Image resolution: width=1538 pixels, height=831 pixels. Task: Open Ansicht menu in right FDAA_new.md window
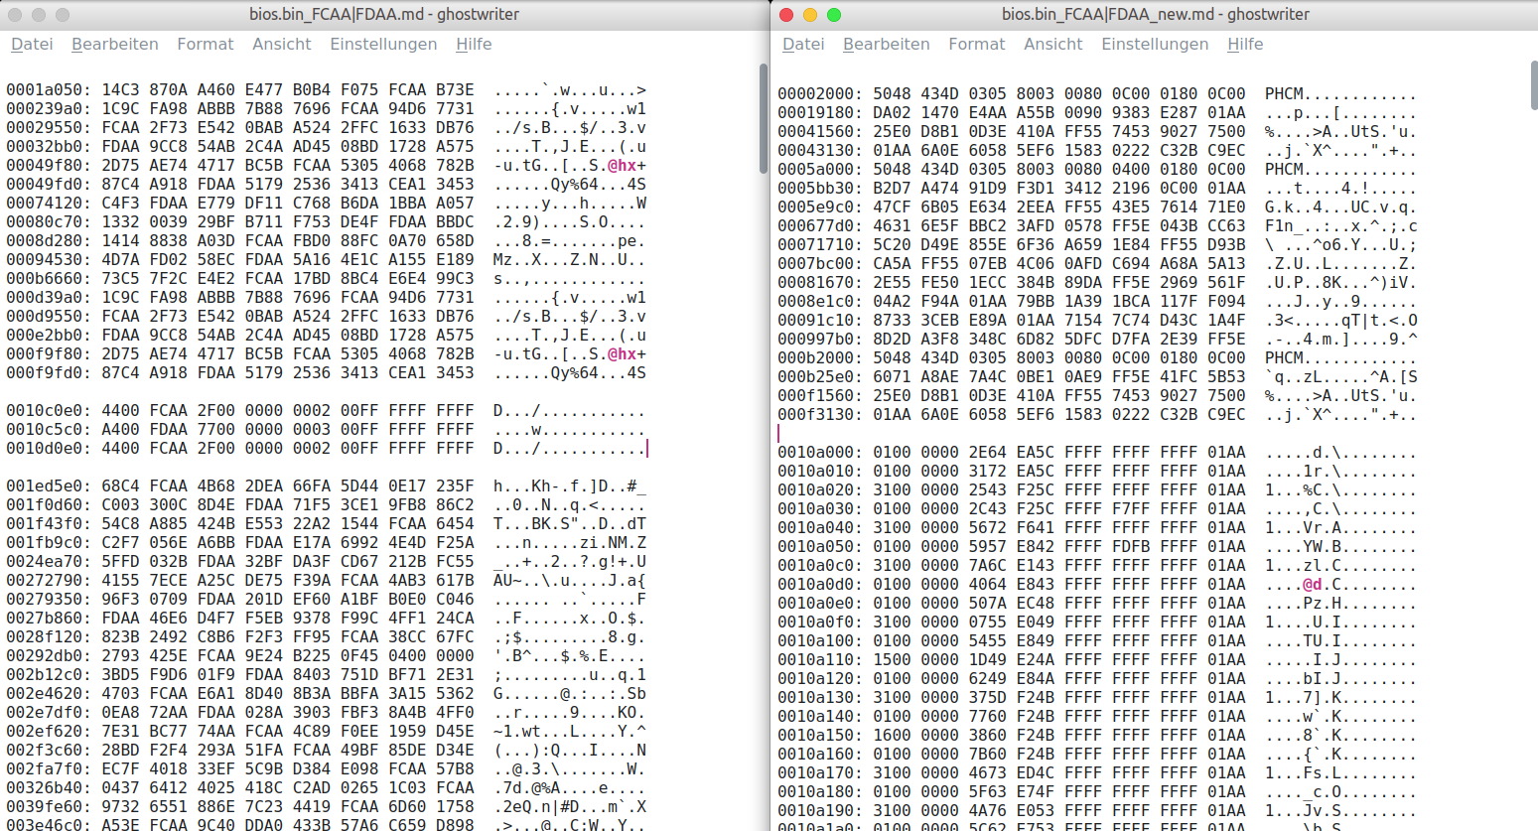(1053, 44)
